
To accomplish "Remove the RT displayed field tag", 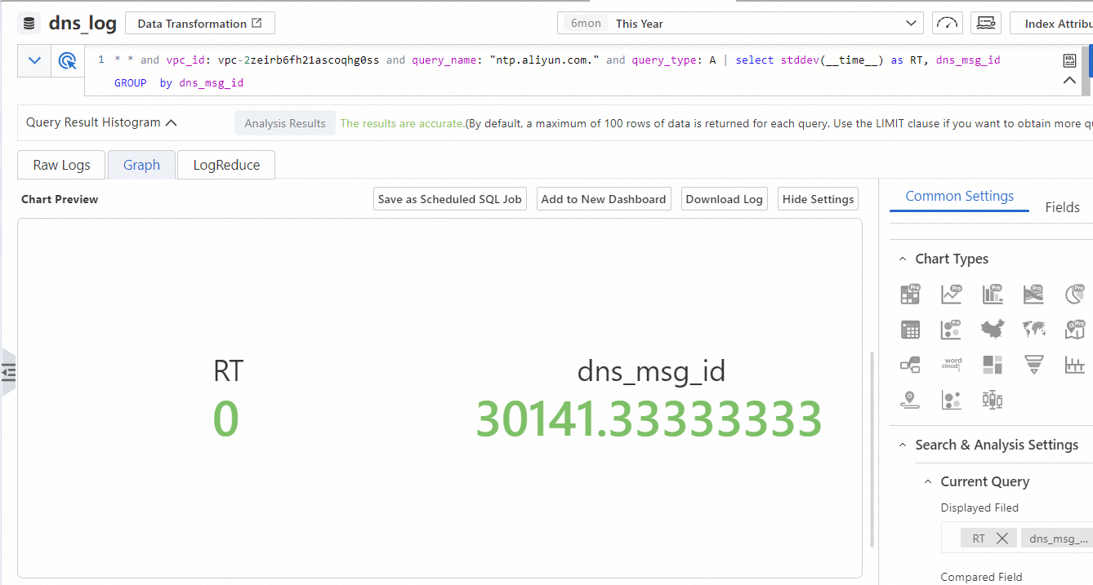I will 1002,538.
